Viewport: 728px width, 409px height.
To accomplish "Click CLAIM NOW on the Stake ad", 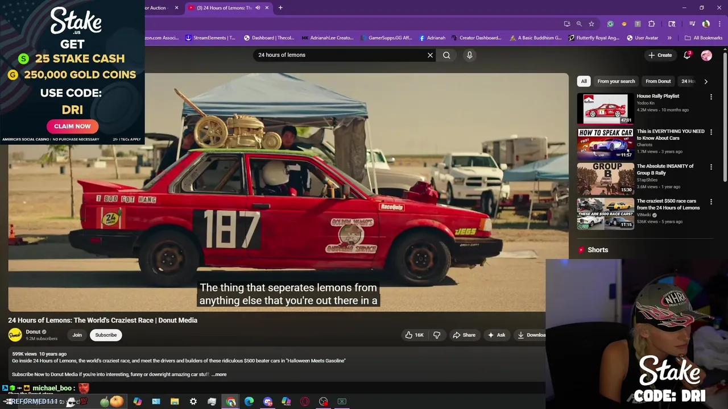I will (72, 126).
